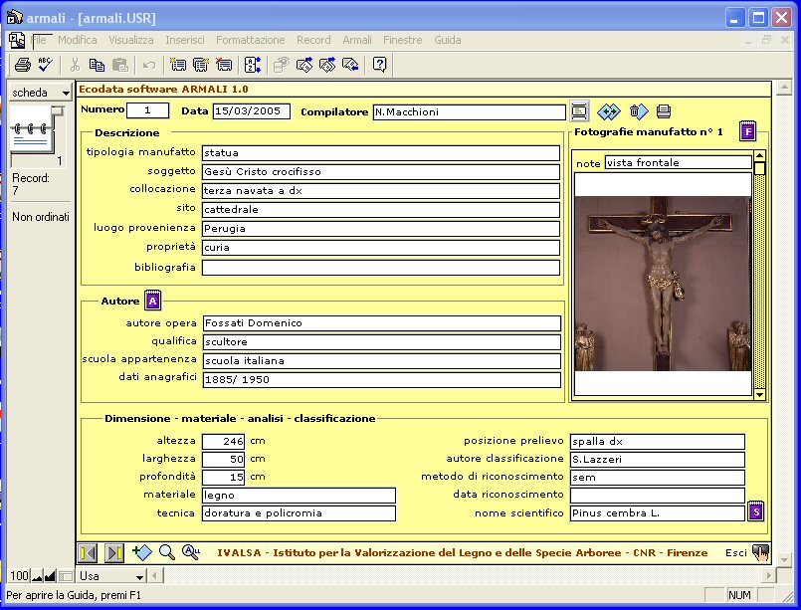
Task: Click the A-Z Sort toolbar icon
Action: click(253, 65)
